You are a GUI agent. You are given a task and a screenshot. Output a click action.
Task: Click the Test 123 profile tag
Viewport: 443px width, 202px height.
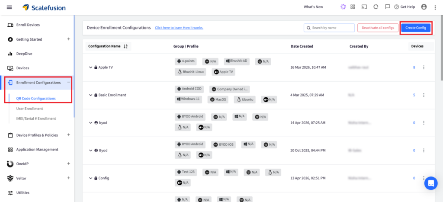[x=186, y=172]
